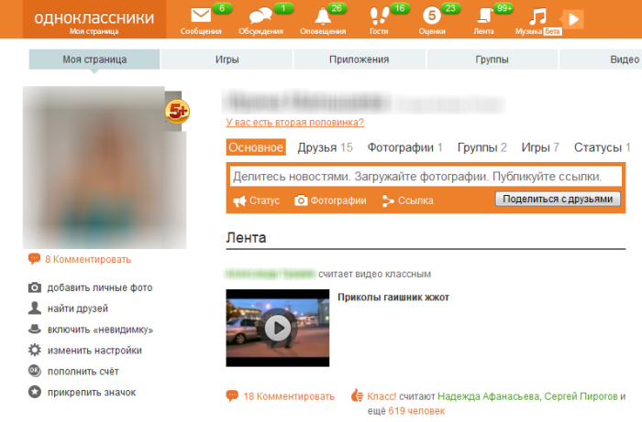The image size is (642, 422).
Task: Open Обсуждения chat bubbles icon
Action: (261, 16)
